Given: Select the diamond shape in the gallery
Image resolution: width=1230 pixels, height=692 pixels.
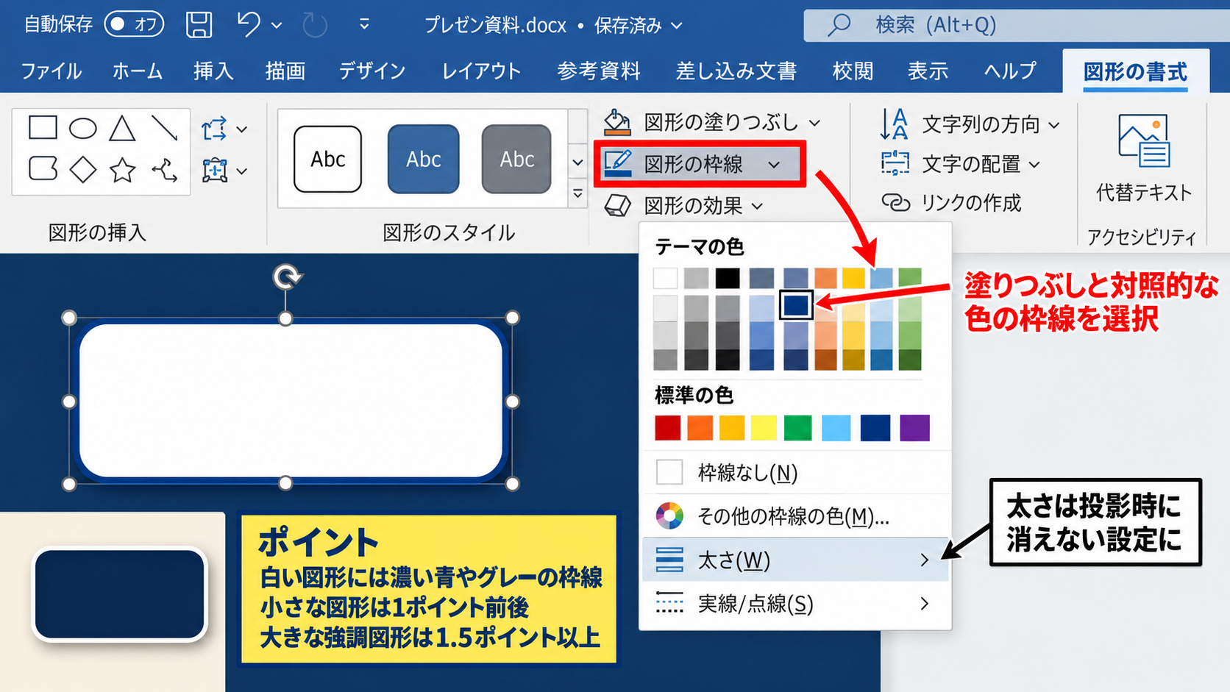Looking at the screenshot, I should [82, 170].
